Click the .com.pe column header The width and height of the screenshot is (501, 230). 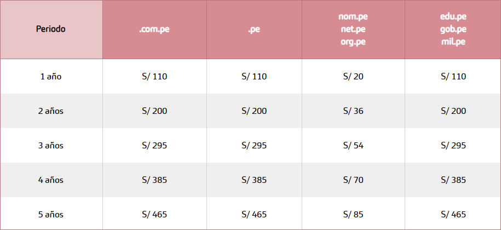coord(154,29)
